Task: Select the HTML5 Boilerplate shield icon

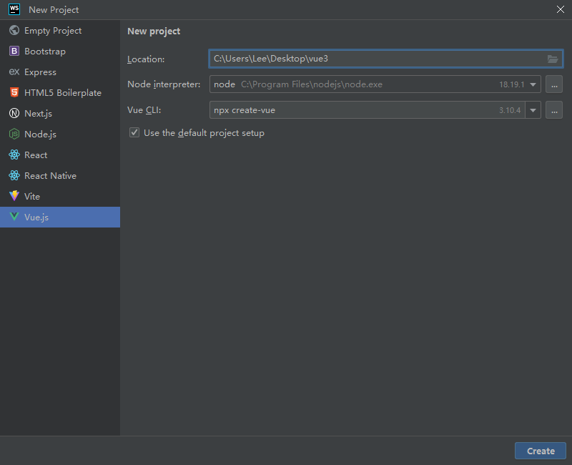Action: 14,92
